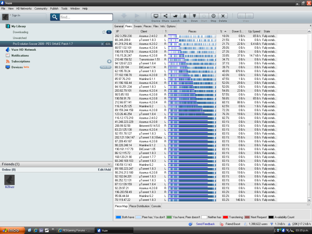Viewport: 312px width, 234px height.
Task: Open the Piece Distribution tab
Action: [x=139, y=206]
